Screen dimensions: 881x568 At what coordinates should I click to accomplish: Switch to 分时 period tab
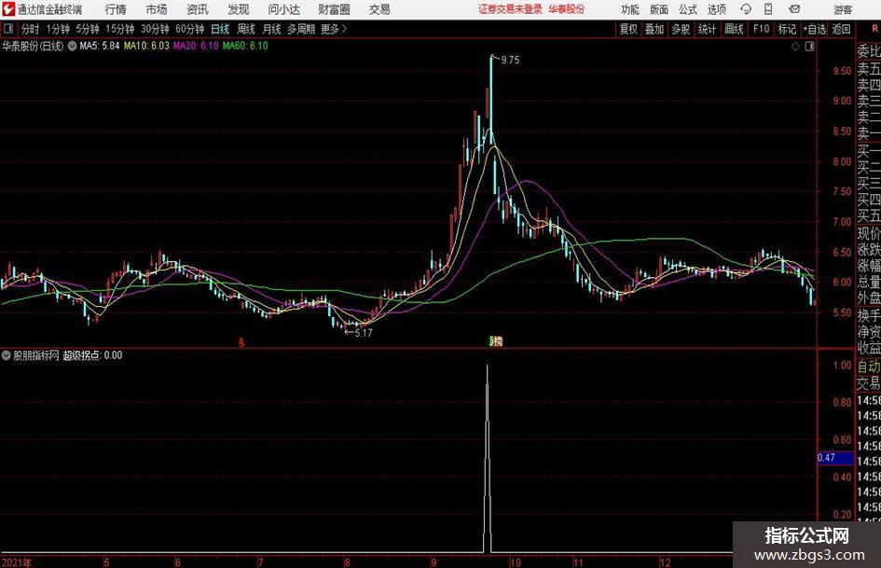31,29
